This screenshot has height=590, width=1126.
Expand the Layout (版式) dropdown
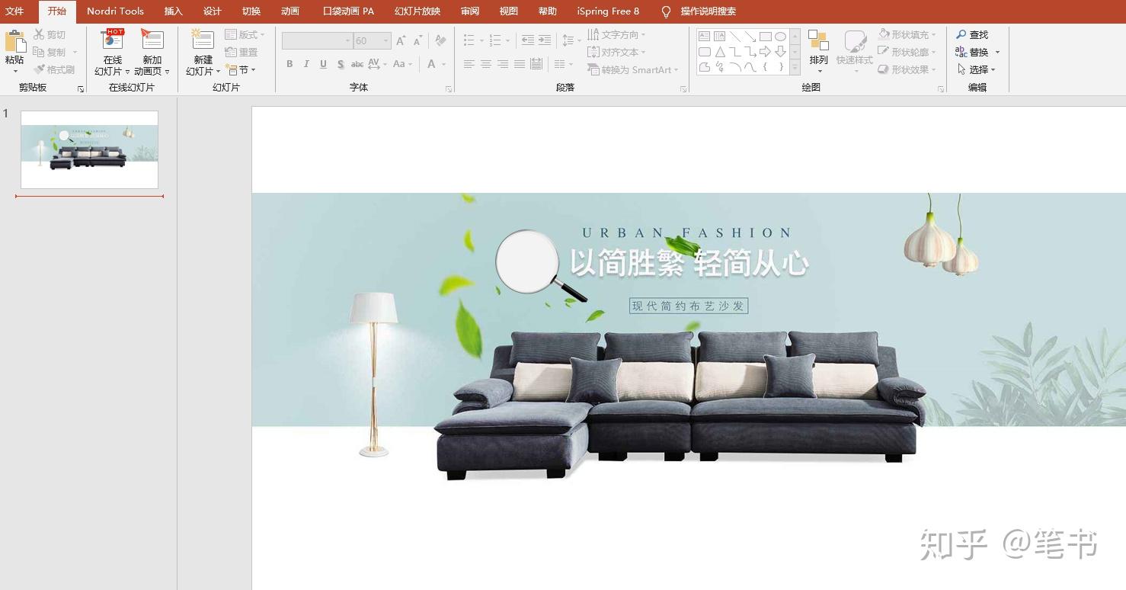click(x=245, y=35)
